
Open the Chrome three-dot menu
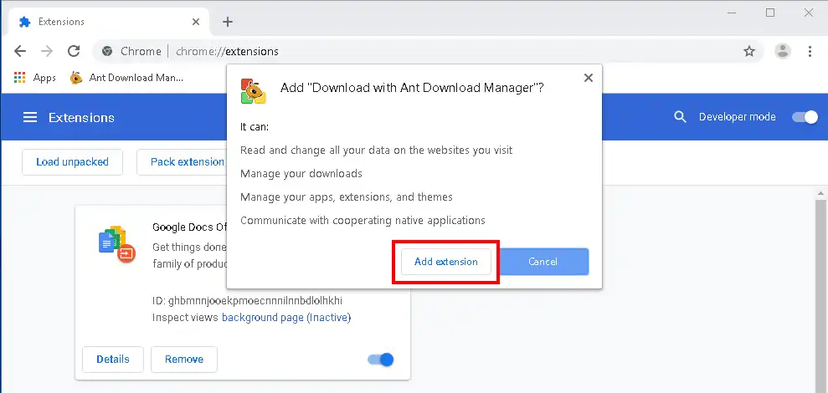[x=810, y=51]
